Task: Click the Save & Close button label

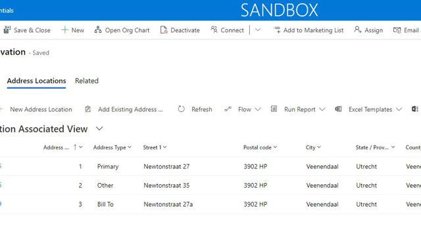Action: tap(32, 30)
